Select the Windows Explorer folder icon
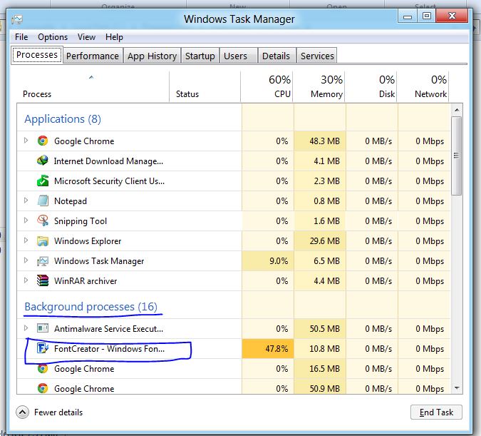This screenshot has height=436, width=481. pos(43,240)
